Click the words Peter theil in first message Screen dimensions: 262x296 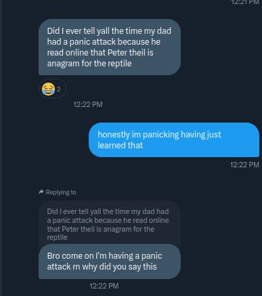(x=125, y=53)
